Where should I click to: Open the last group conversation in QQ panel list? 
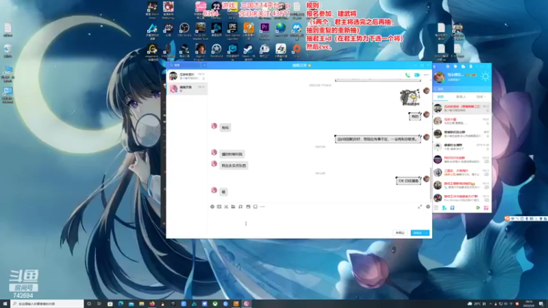coord(462,198)
